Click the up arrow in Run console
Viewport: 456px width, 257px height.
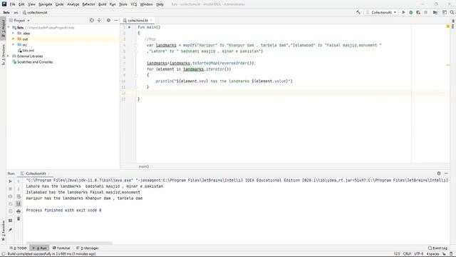(19, 181)
